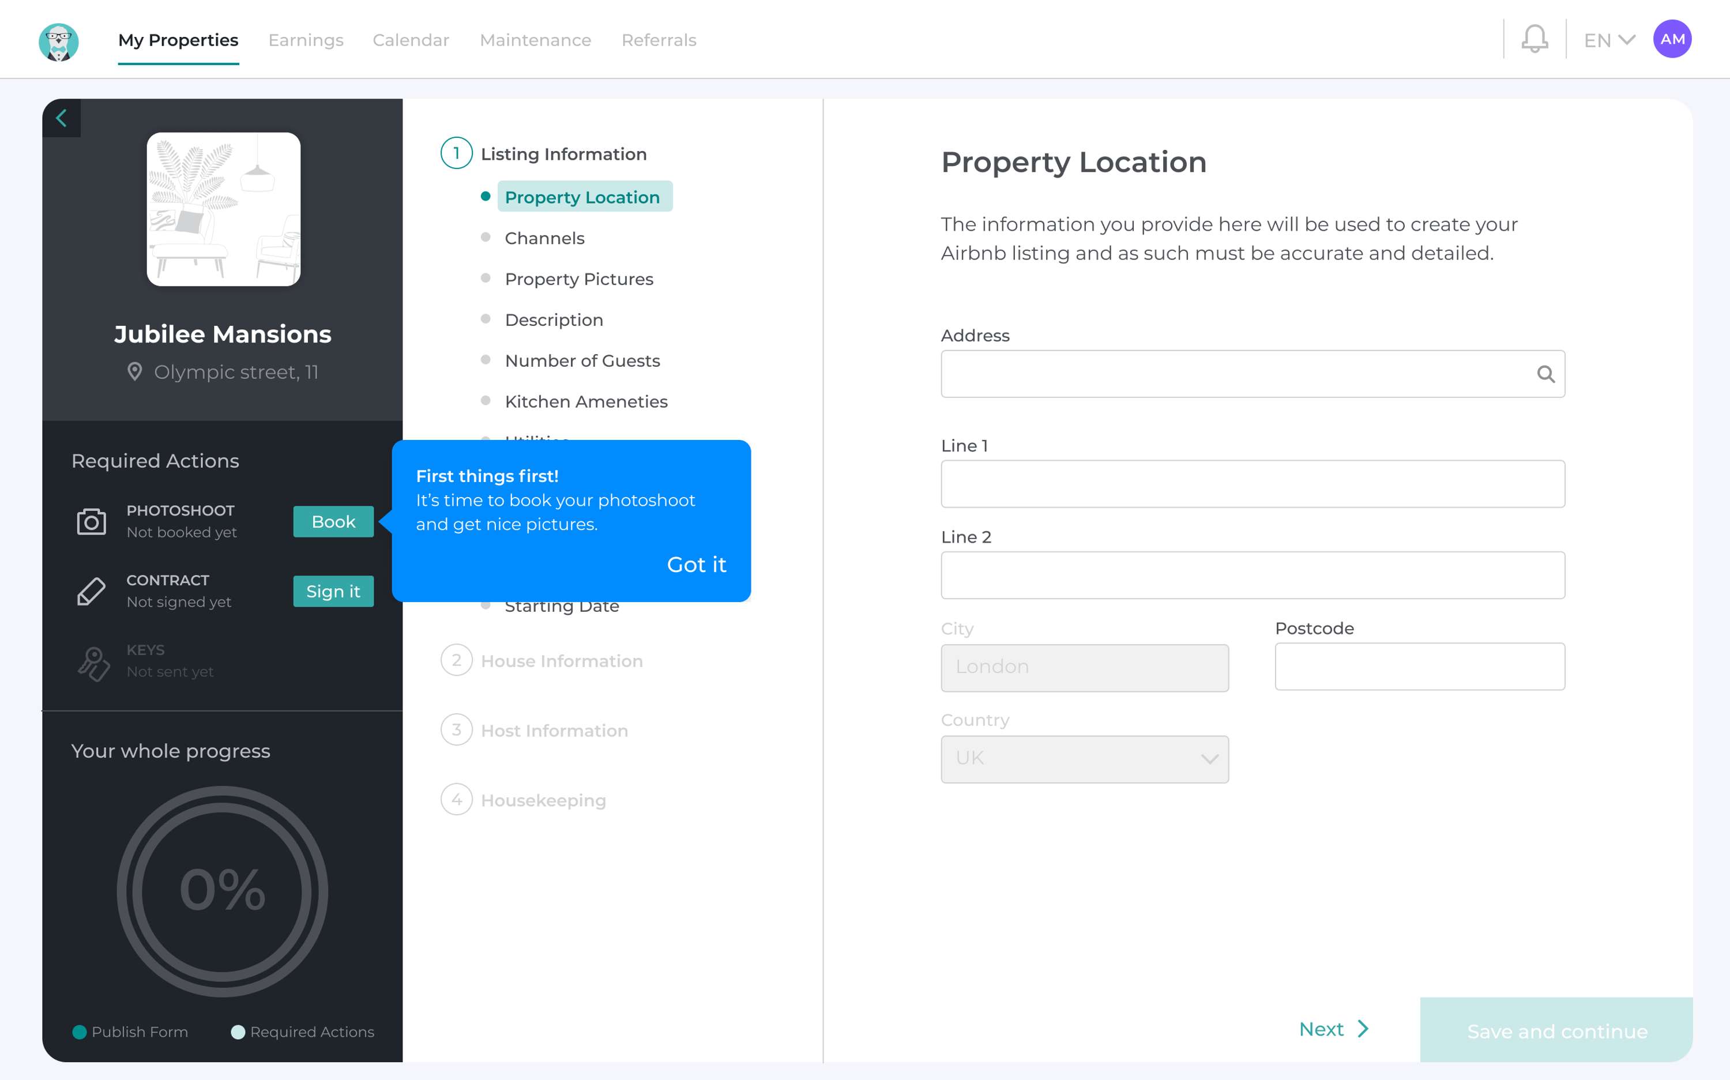1730x1080 pixels.
Task: Open the EN language dropdown
Action: pos(1609,41)
